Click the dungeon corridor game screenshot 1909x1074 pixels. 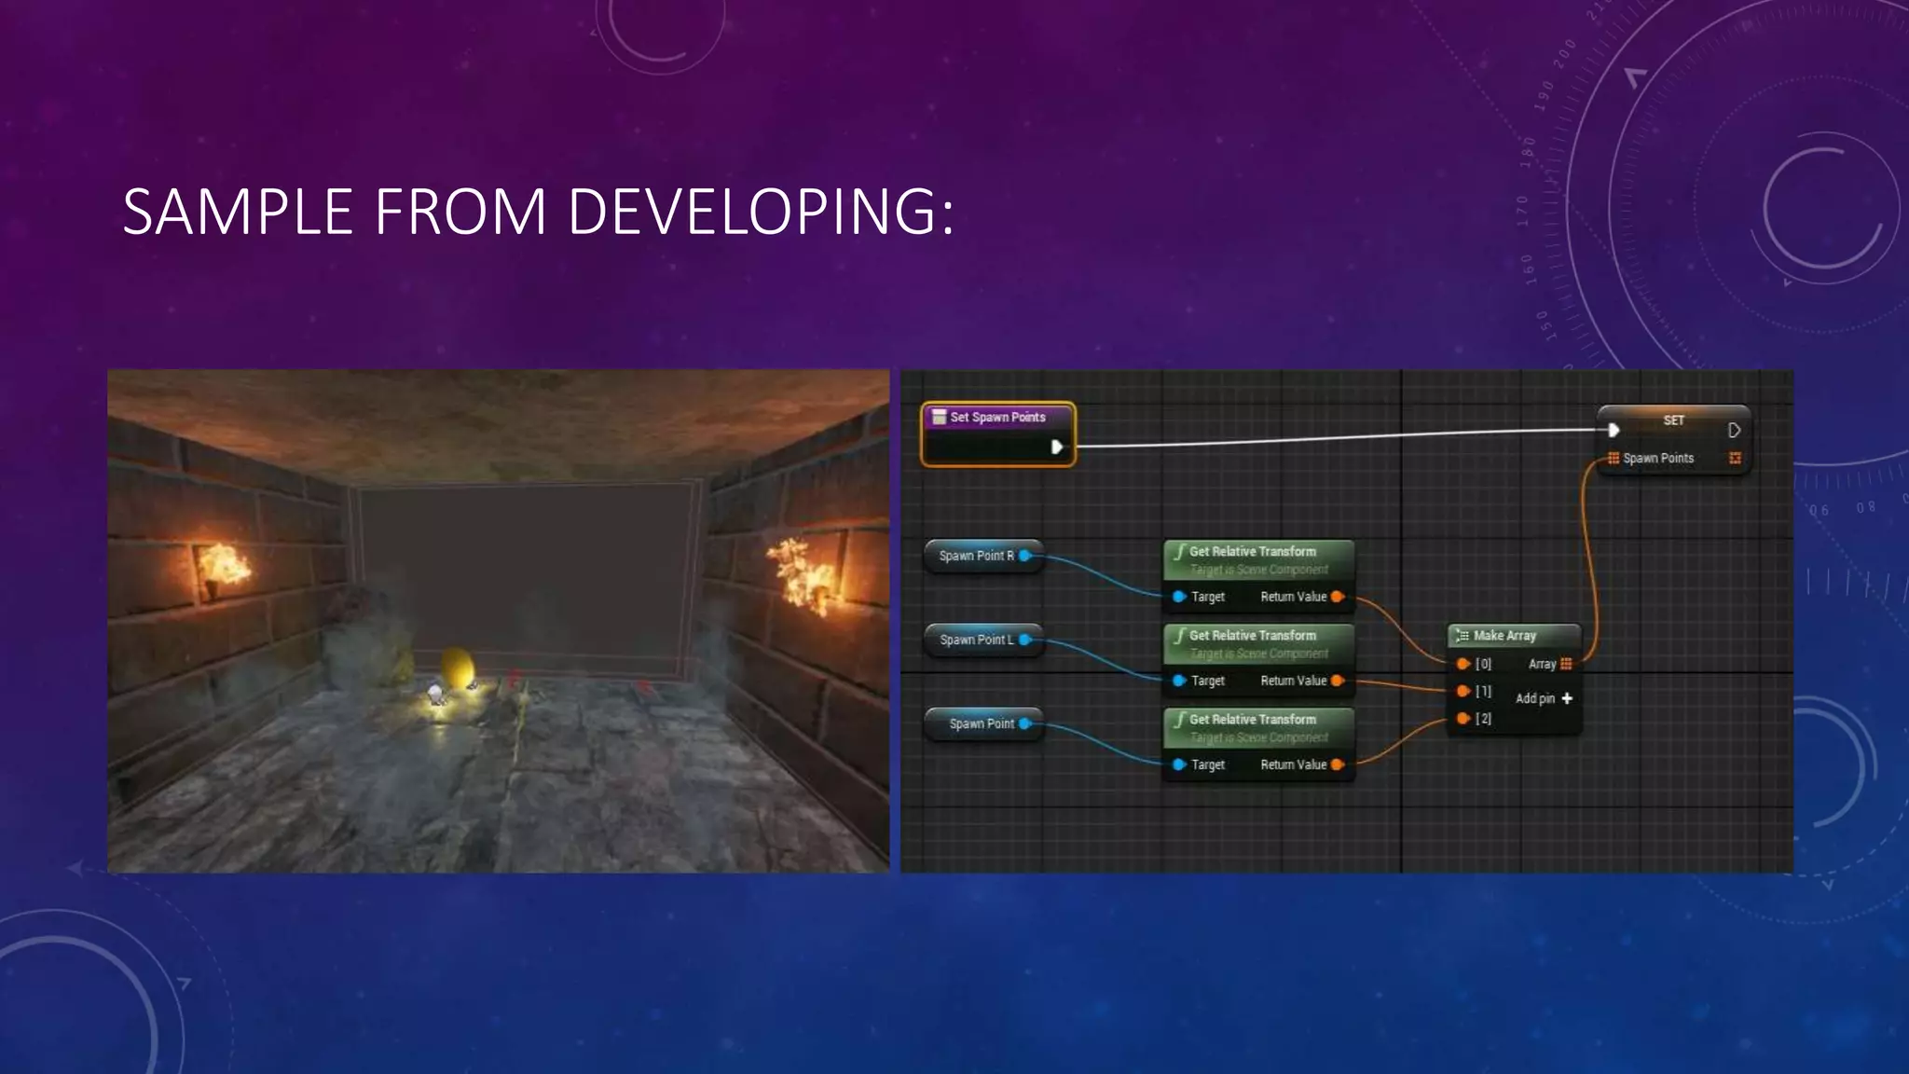point(499,621)
